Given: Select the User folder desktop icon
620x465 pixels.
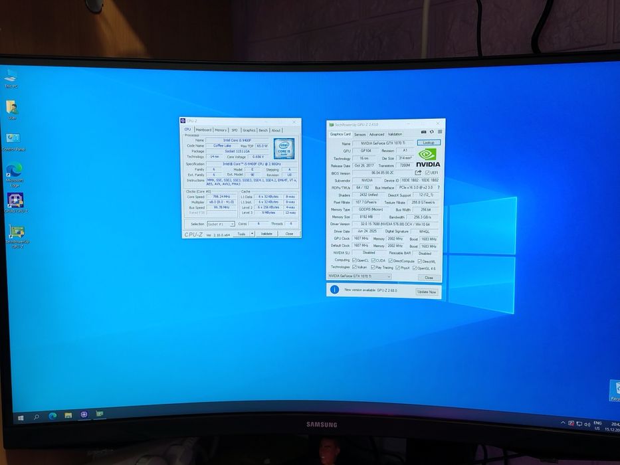Looking at the screenshot, I should pyautogui.click(x=12, y=110).
